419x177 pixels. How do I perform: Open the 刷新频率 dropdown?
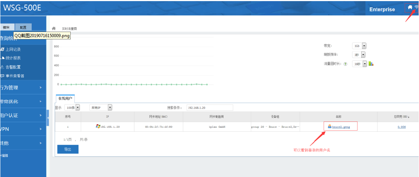tap(363, 55)
